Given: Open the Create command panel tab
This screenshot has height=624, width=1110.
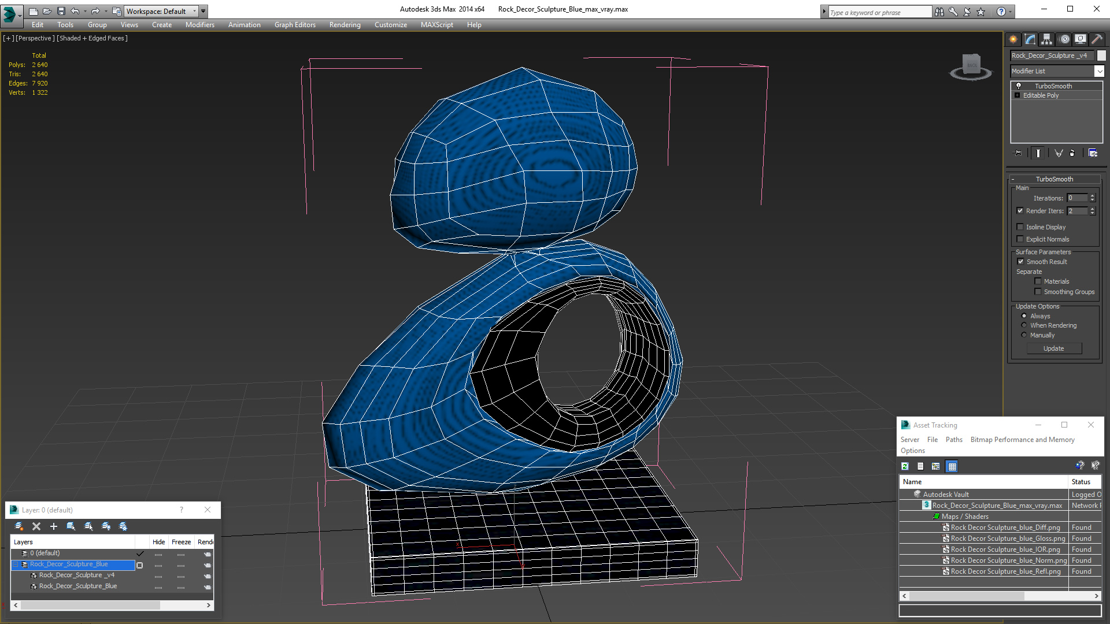Looking at the screenshot, I should [x=1013, y=39].
